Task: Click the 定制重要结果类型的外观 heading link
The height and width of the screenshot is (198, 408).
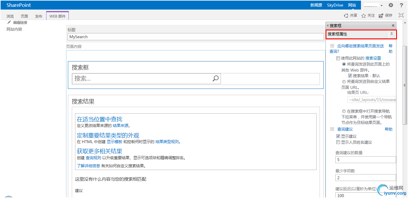Action: click(108, 135)
